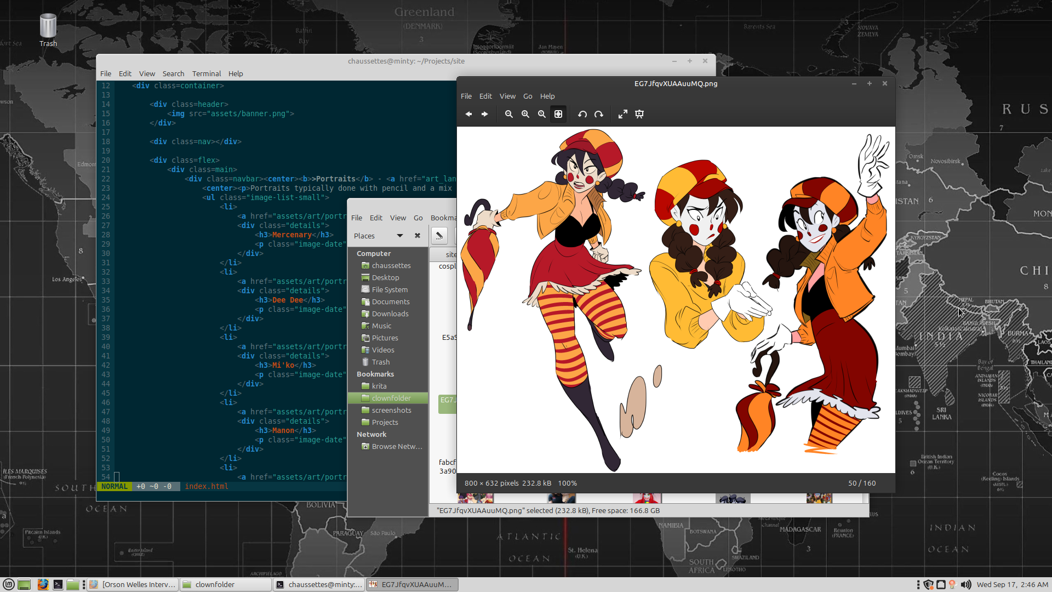
Task: Open Edit menu in image viewer
Action: (485, 96)
